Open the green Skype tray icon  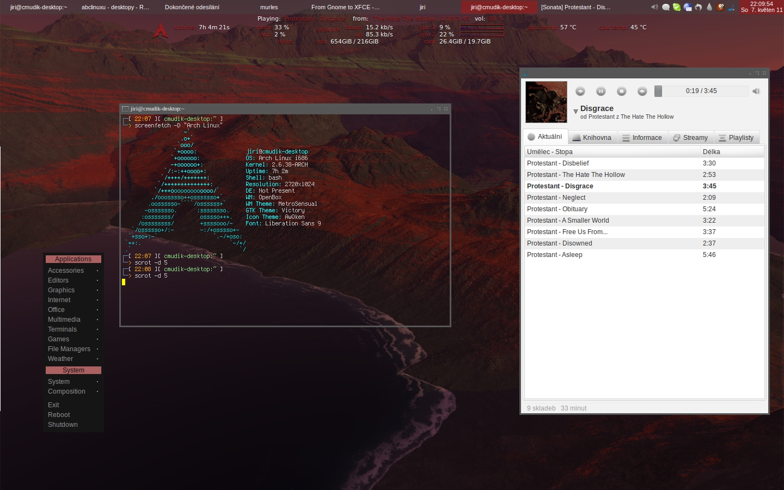point(677,7)
